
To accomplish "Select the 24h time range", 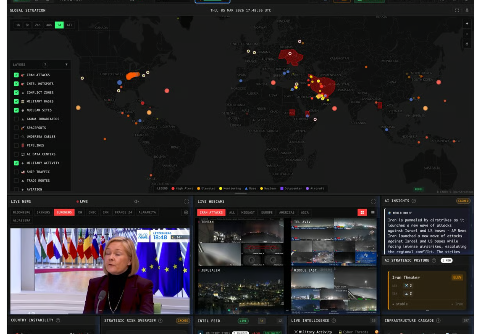I will click(38, 25).
